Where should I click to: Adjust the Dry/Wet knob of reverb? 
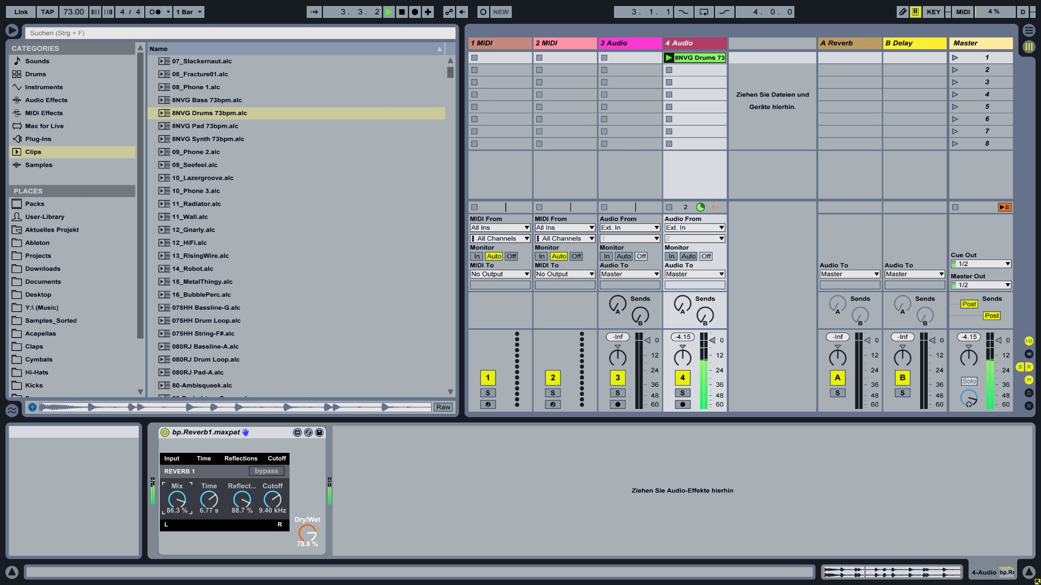coord(307,533)
